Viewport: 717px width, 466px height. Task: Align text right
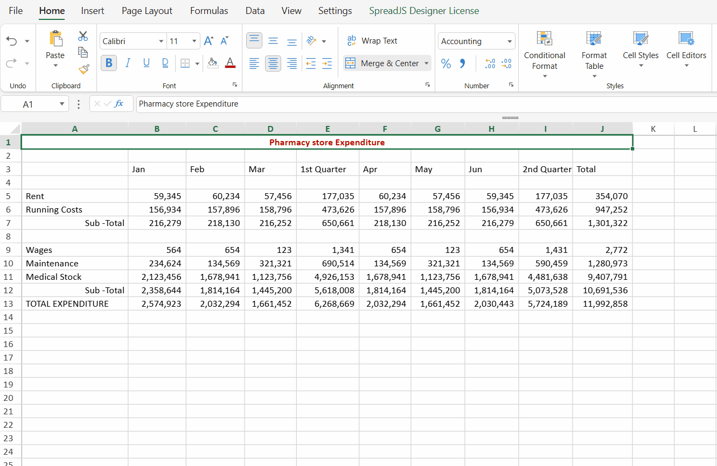pyautogui.click(x=292, y=63)
